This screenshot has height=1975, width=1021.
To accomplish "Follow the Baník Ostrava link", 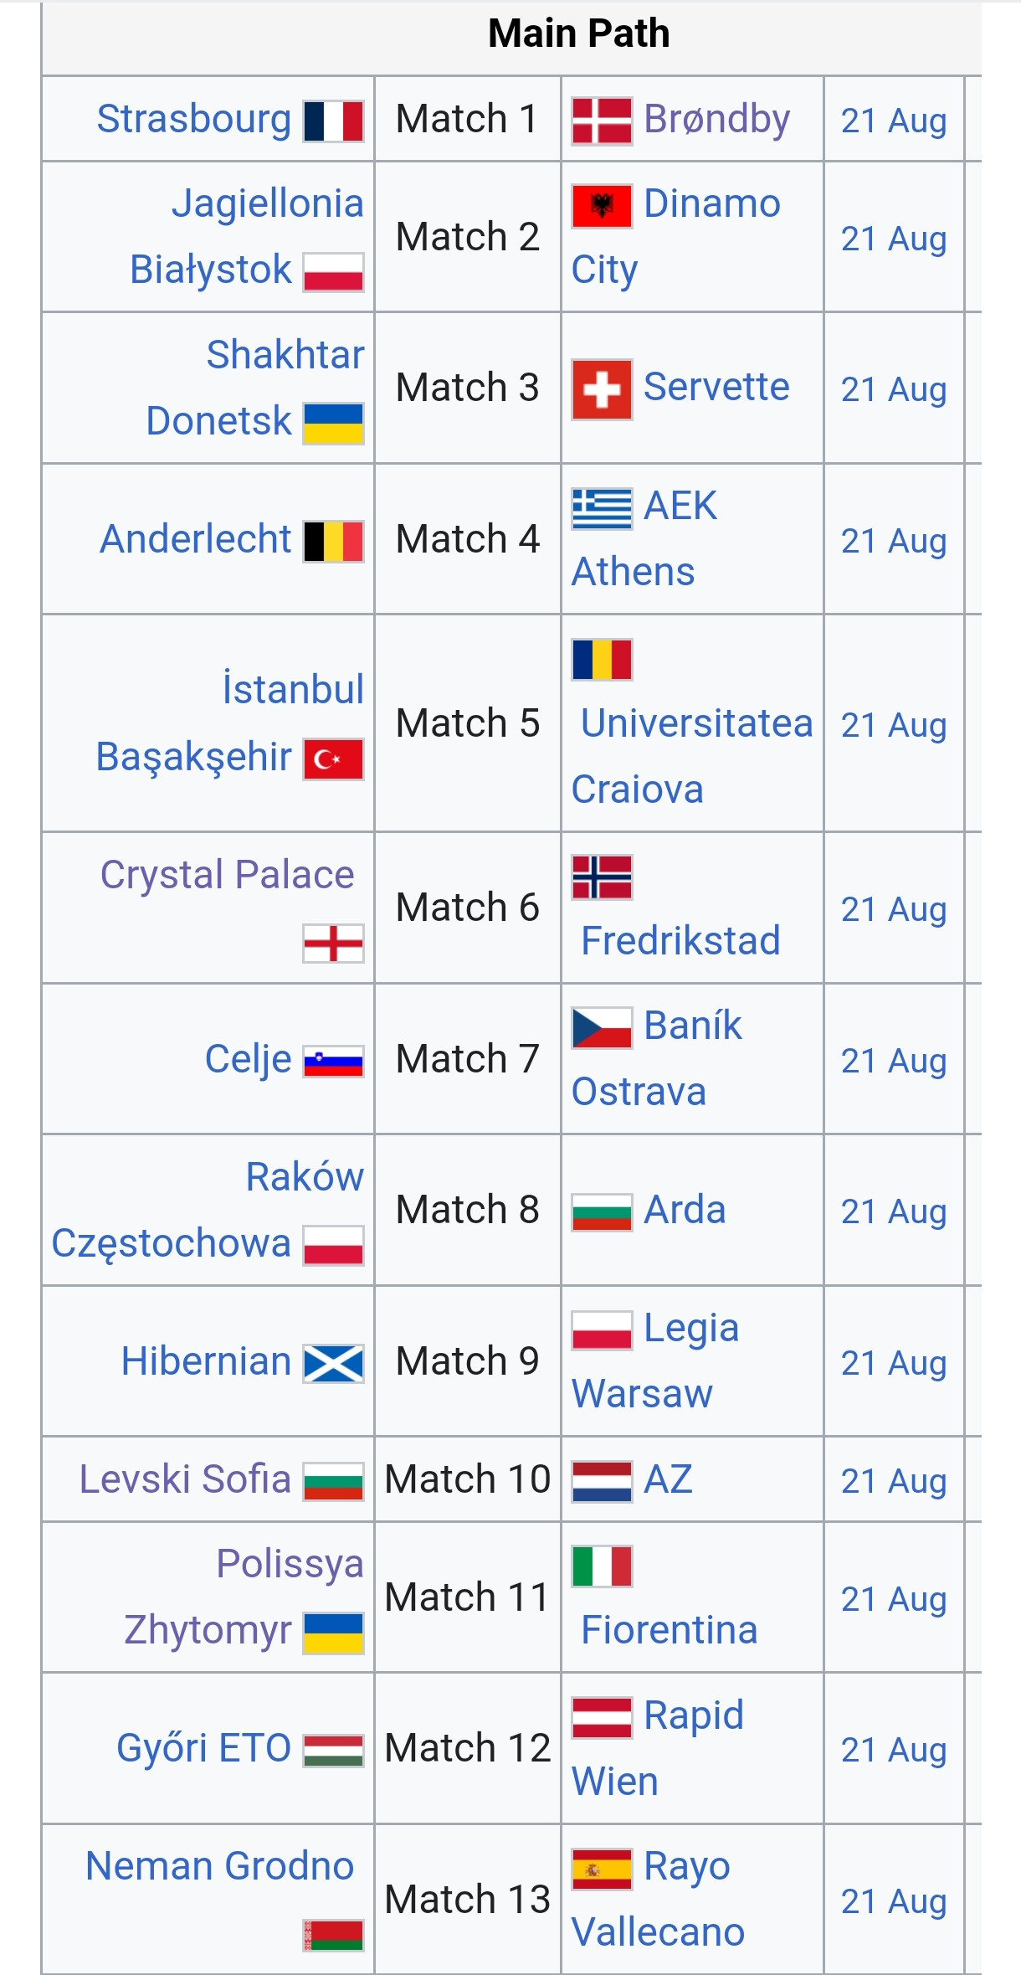I will 657,1058.
